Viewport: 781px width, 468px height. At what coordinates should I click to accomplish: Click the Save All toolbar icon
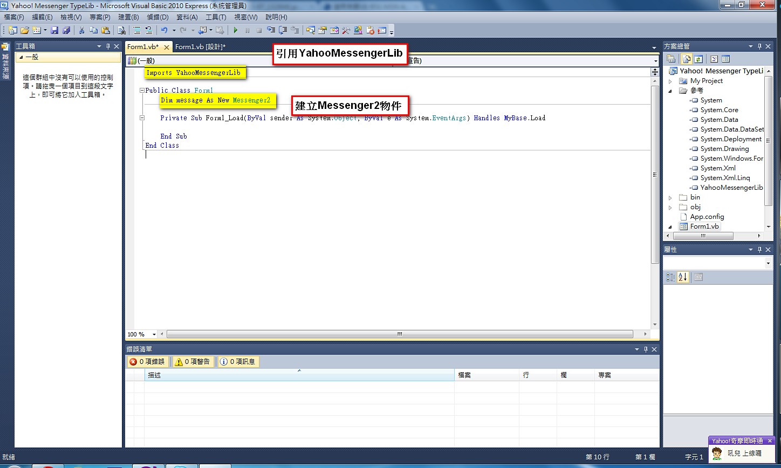66,30
